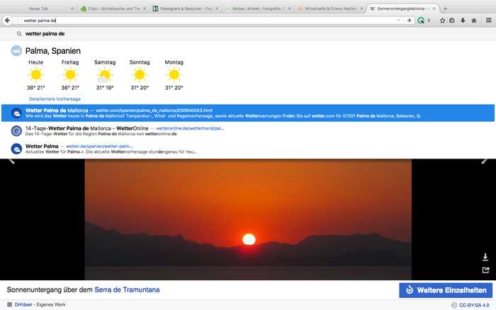
Task: Open the DrHäxer author link
Action: pos(23,304)
